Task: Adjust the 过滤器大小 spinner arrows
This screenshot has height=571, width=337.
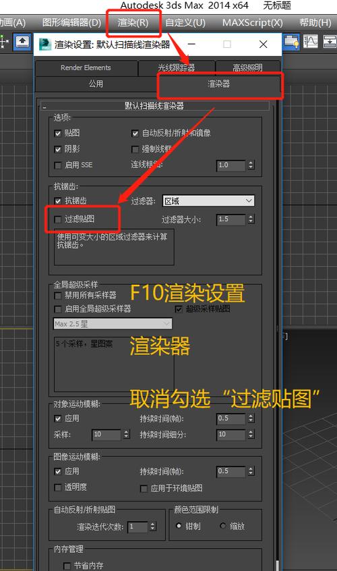Action: pos(251,219)
